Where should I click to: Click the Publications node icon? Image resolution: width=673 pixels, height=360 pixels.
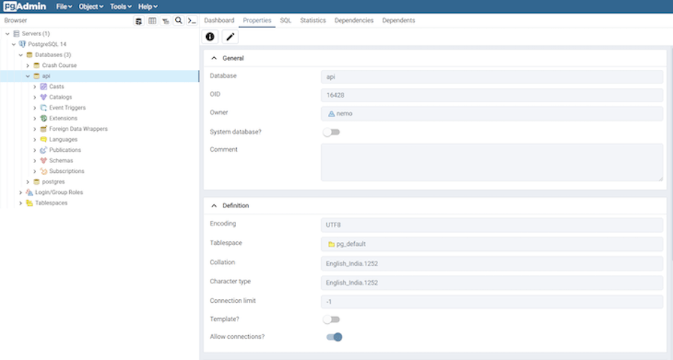tap(44, 150)
